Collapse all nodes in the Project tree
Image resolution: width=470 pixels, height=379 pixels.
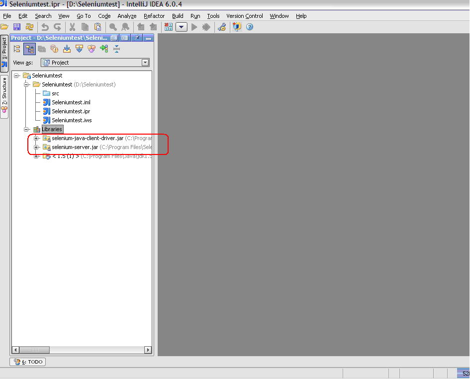coord(116,49)
